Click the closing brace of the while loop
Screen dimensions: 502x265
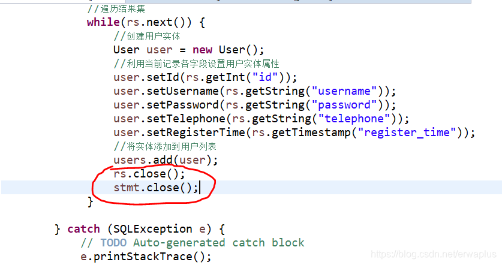[91, 201]
